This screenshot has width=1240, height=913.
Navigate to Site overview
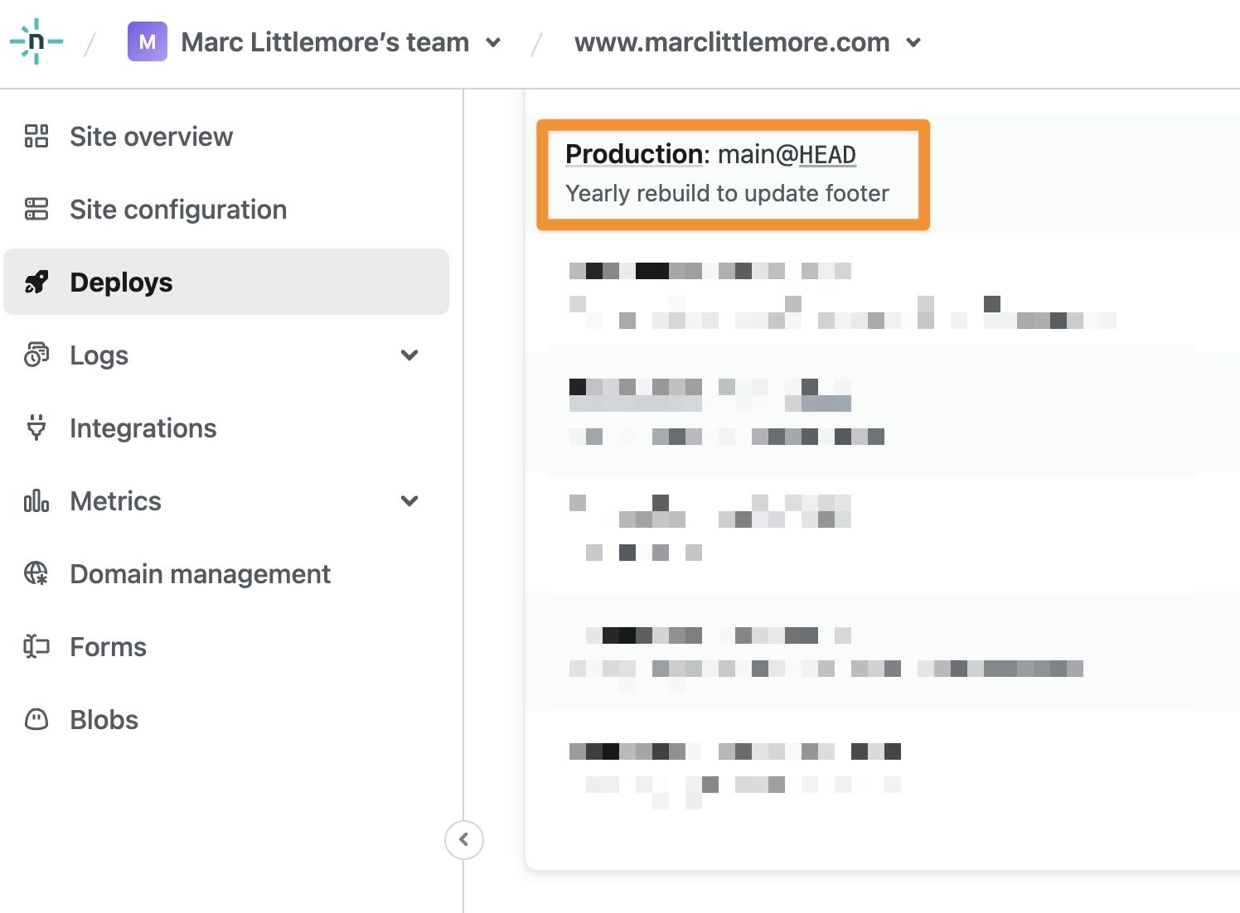151,136
